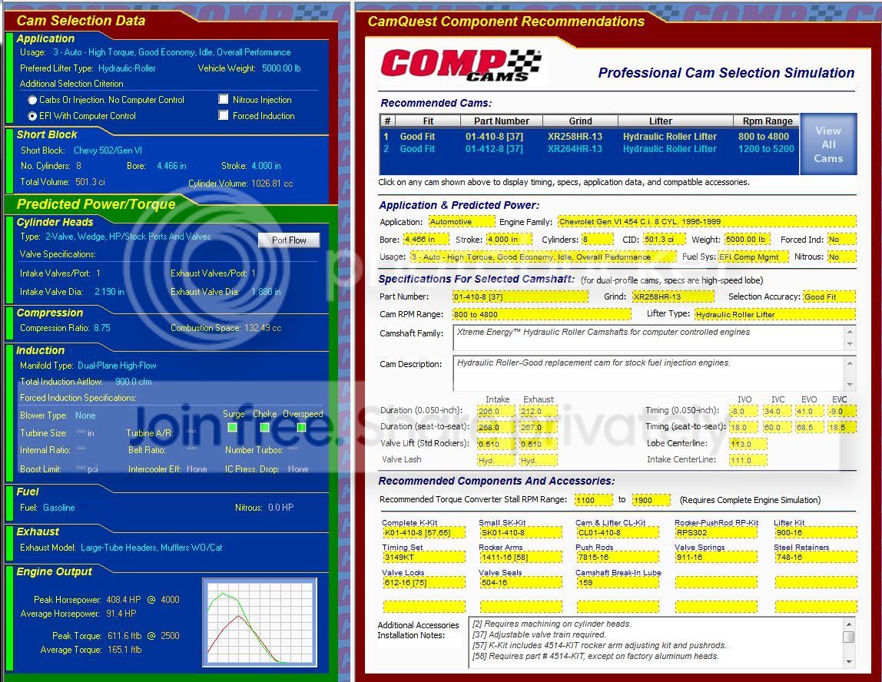Click the Application field showing Automotive
This screenshot has height=682, width=882.
461,222
